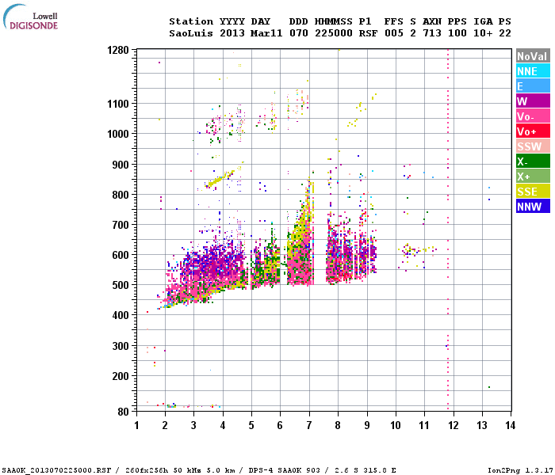
Task: Select the purple W legend swatch
Action: (533, 101)
